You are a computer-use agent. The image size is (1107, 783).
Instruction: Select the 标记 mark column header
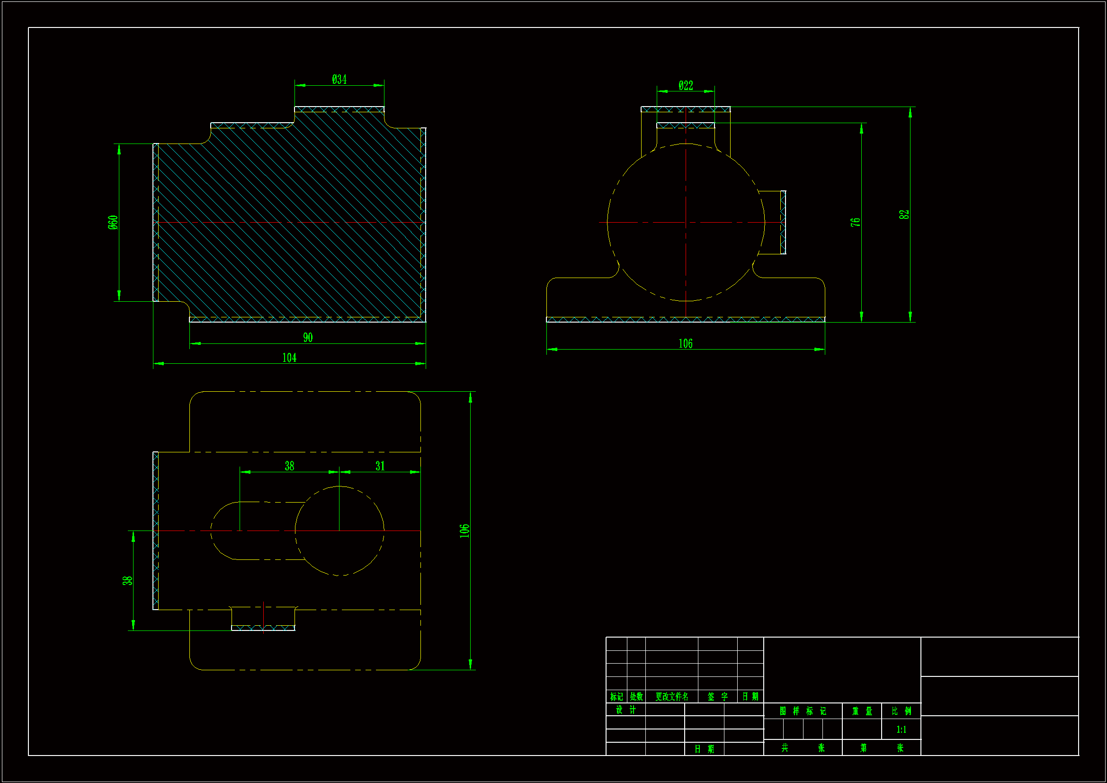coord(616,697)
